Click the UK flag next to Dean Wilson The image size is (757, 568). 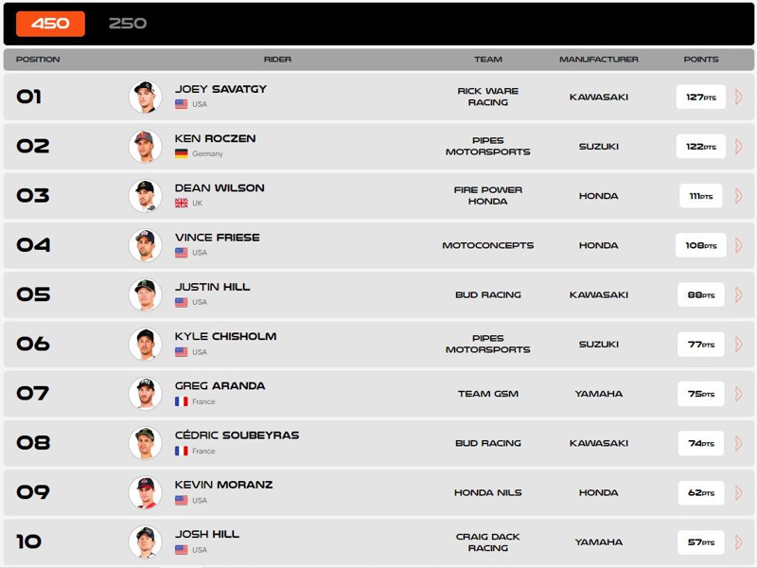coord(182,203)
